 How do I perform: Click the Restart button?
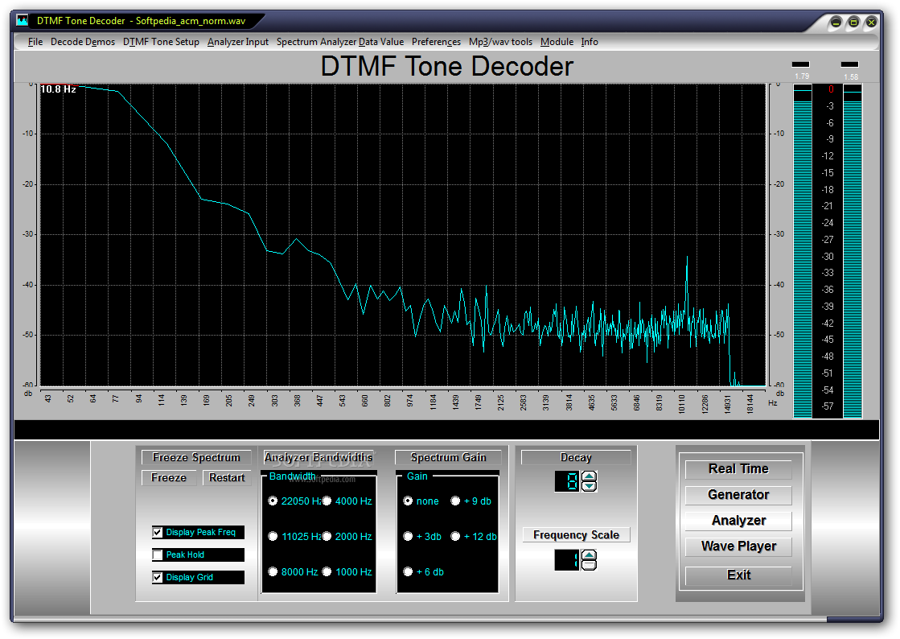pyautogui.click(x=227, y=478)
